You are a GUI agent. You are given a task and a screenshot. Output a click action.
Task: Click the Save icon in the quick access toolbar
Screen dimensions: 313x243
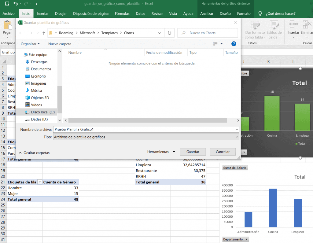[x=7, y=4]
